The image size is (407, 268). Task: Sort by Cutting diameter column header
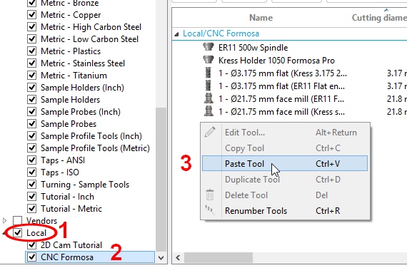379,18
